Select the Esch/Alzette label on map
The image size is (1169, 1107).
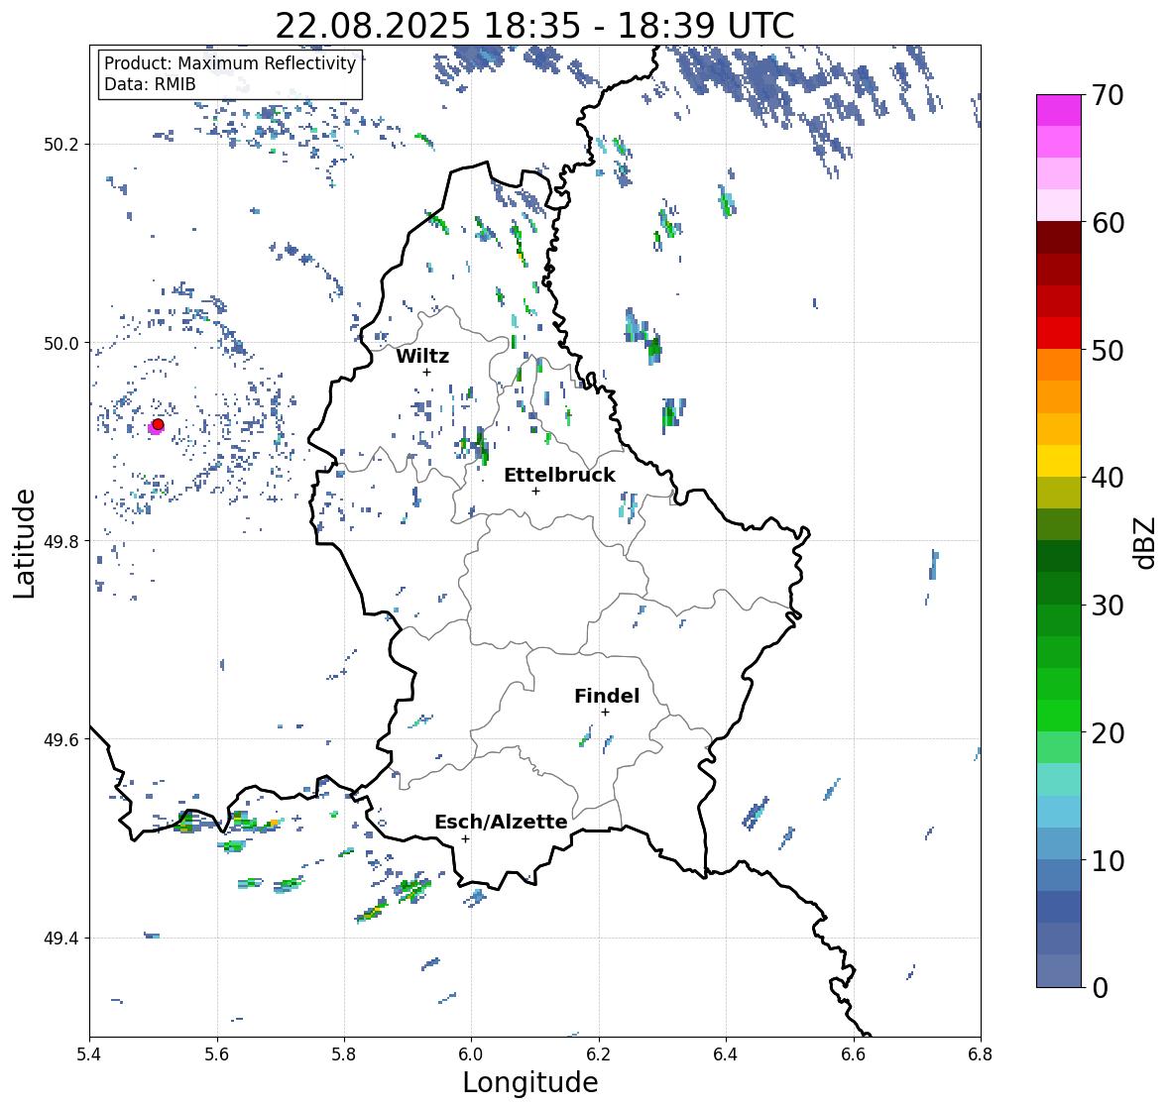(x=501, y=822)
